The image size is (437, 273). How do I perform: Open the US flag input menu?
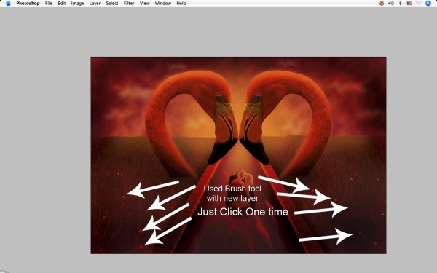[409, 4]
